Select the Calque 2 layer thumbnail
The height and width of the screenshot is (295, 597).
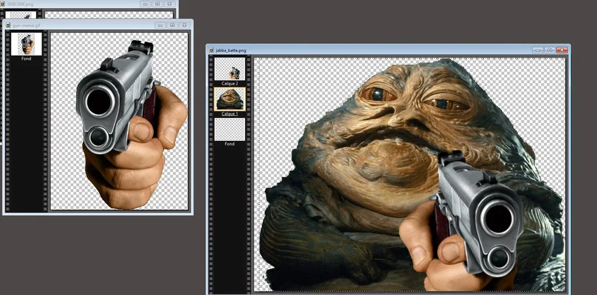[230, 69]
